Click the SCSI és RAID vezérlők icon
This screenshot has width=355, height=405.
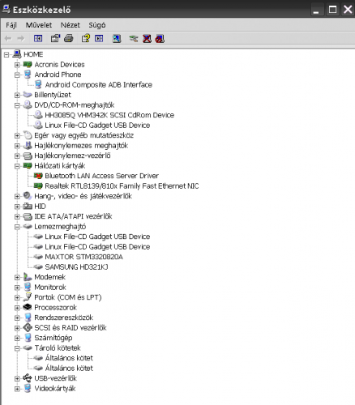pyautogui.click(x=28, y=327)
